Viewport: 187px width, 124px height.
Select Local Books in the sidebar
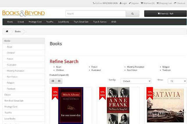pyautogui.click(x=24, y=119)
